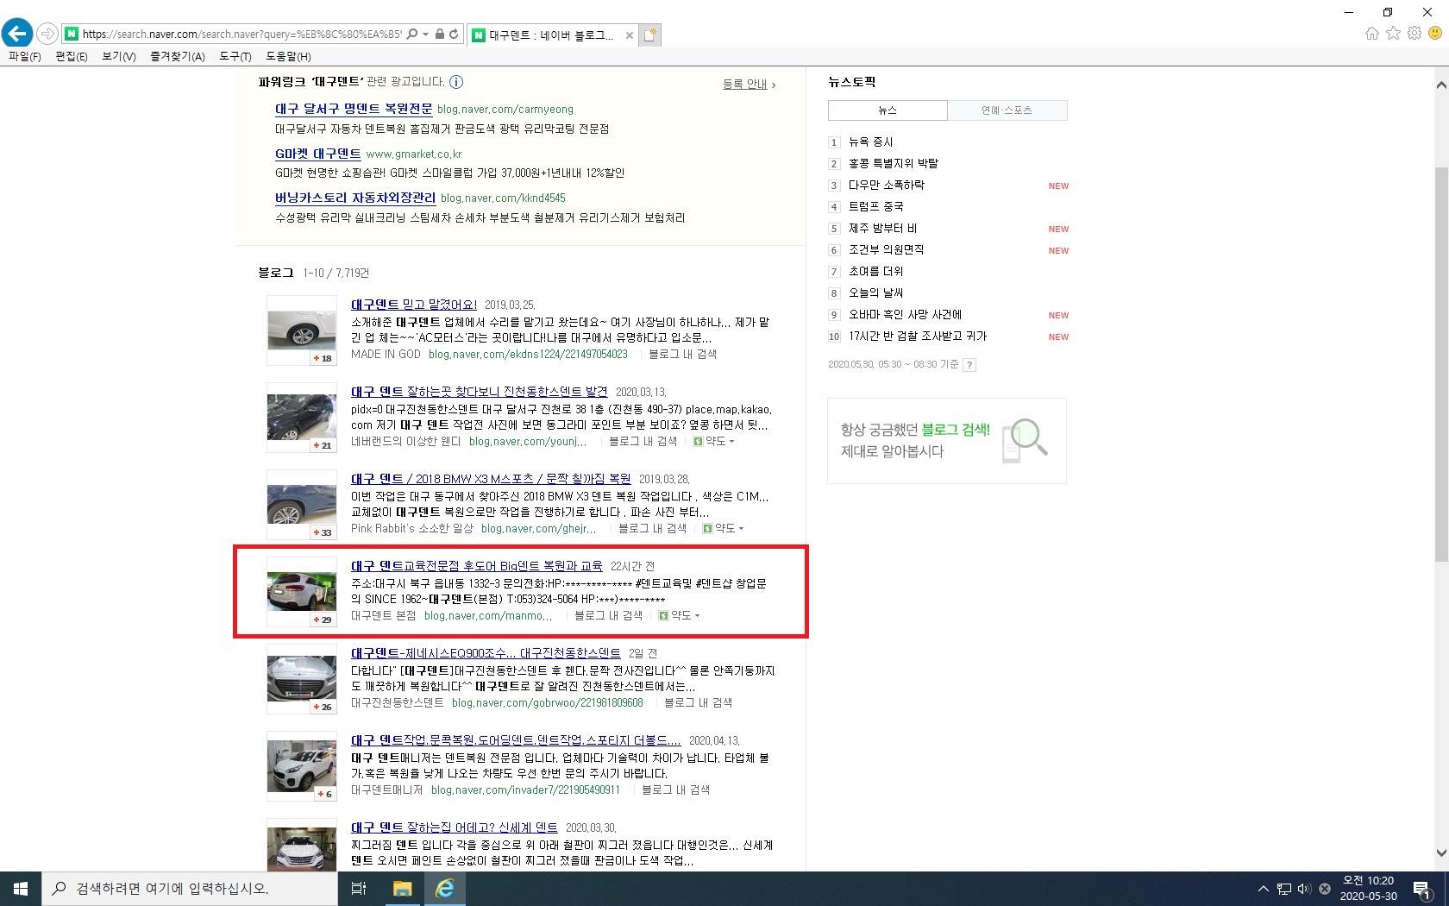Open the 편집(E) menu
This screenshot has width=1449, height=906.
pos(72,56)
